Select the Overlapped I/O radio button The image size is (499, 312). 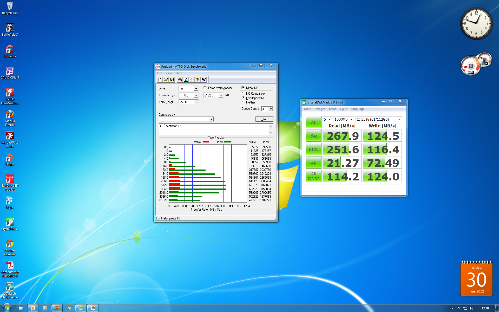pyautogui.click(x=243, y=98)
